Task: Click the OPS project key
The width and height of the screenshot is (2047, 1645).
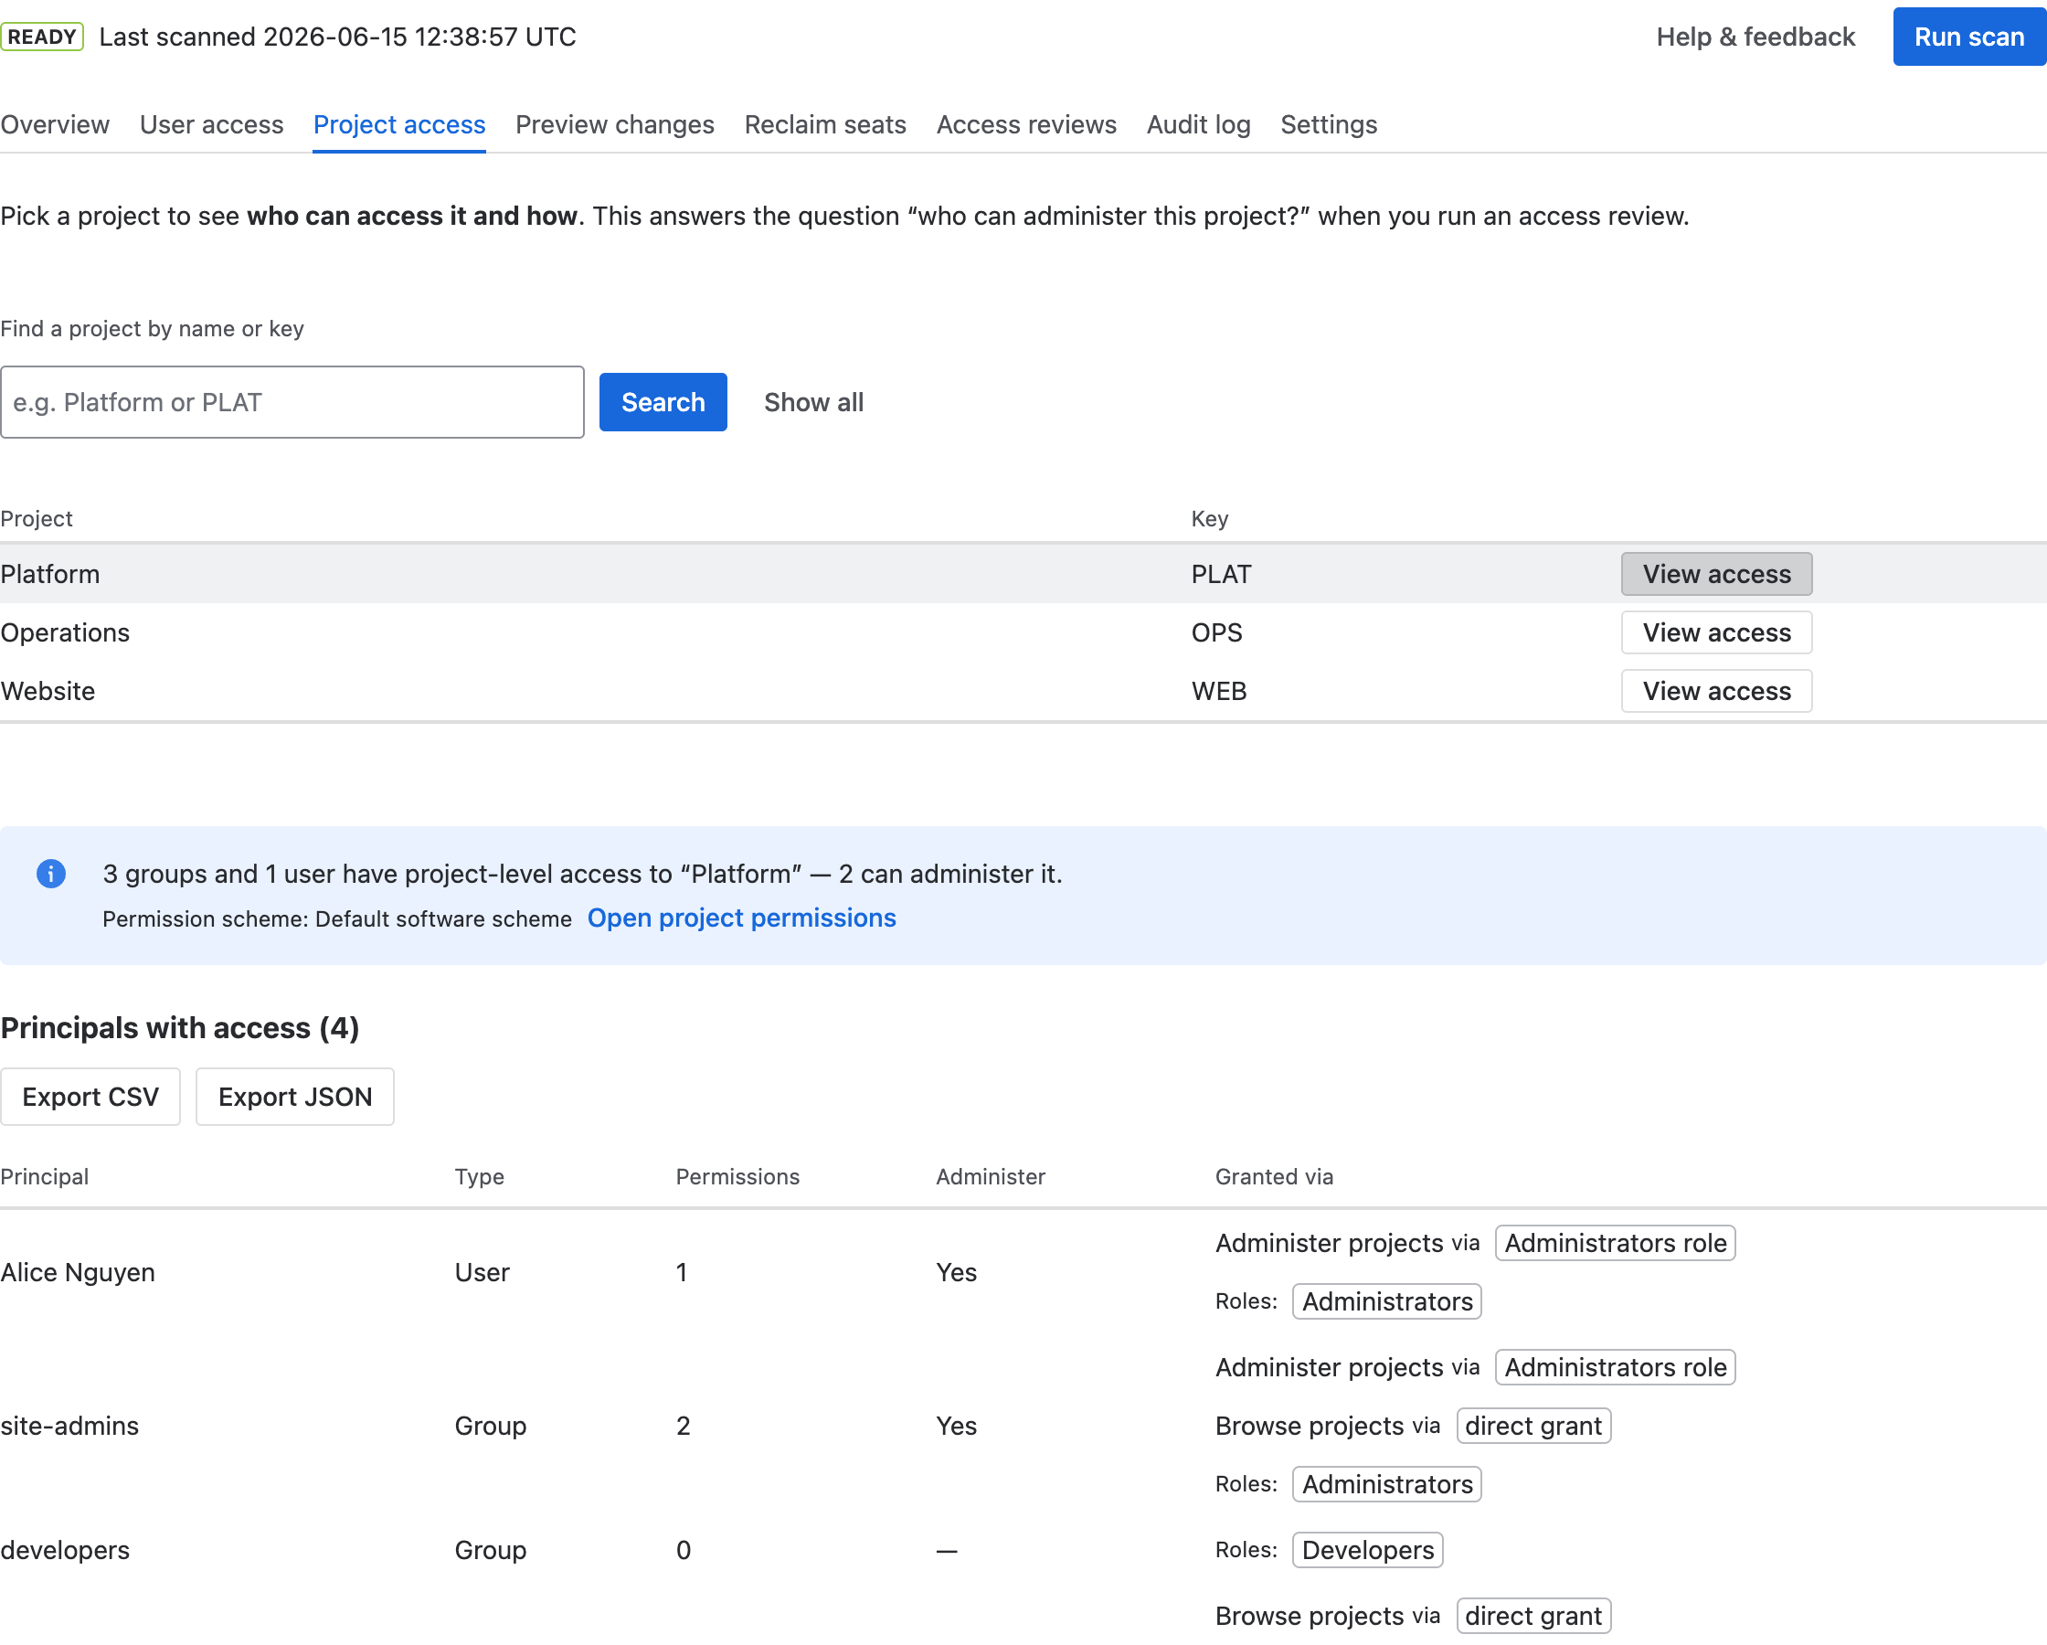Action: coord(1216,632)
